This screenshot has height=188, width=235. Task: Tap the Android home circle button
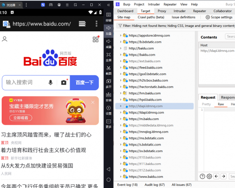pos(108,180)
